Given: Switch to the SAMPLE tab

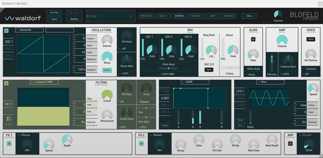Looking at the screenshot, I should 229,16.
